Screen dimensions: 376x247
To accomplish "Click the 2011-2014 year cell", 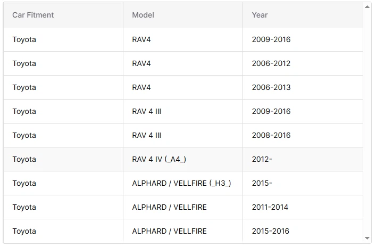I will [270, 207].
